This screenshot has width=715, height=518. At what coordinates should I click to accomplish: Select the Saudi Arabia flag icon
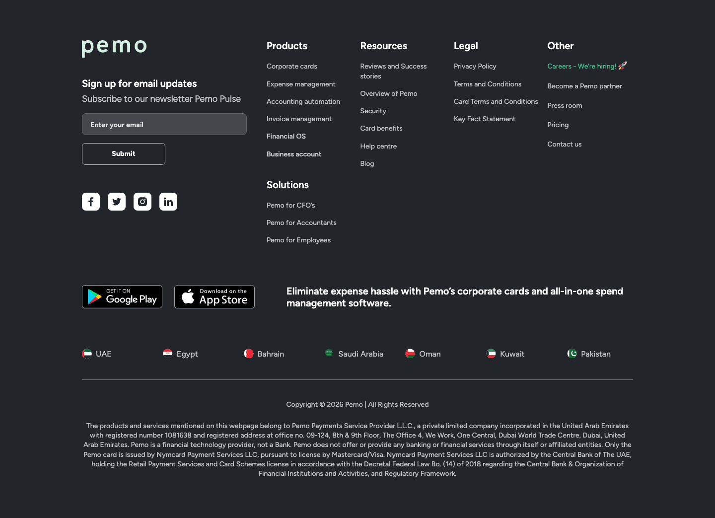click(329, 353)
